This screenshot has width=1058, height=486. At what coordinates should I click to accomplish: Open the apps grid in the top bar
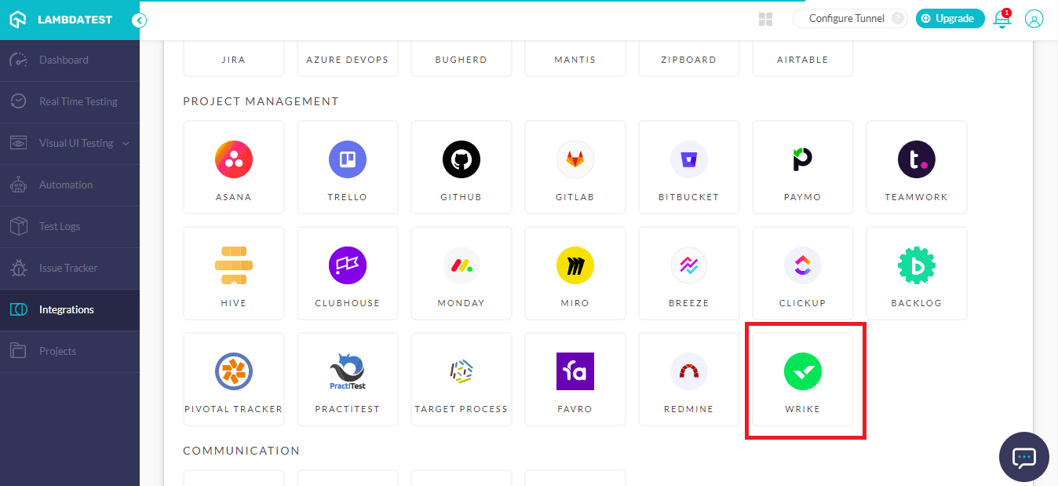(765, 20)
